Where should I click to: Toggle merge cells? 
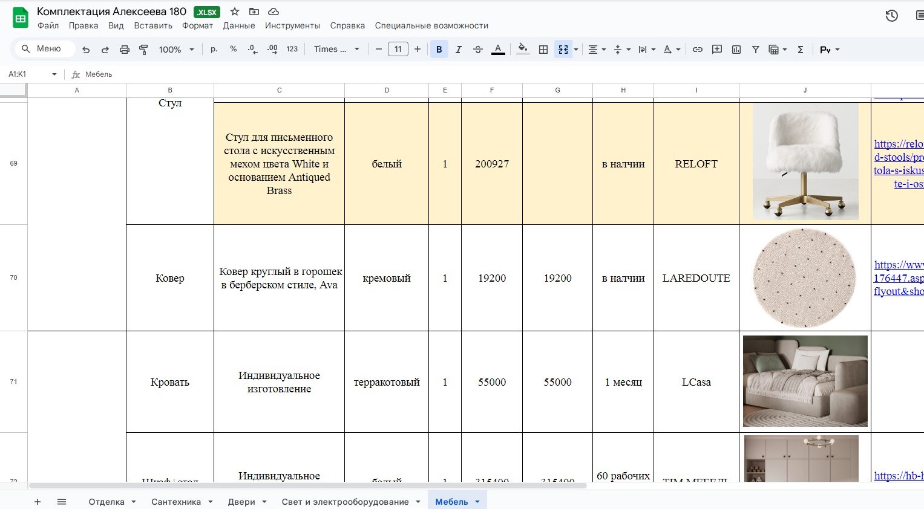pyautogui.click(x=563, y=49)
